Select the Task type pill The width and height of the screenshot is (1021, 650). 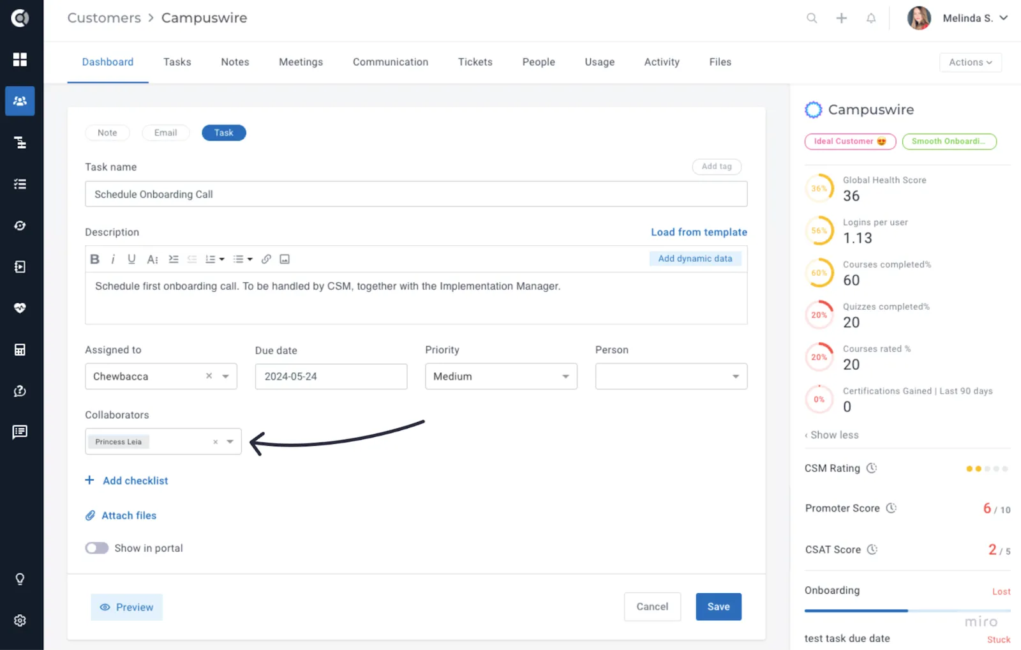(224, 133)
